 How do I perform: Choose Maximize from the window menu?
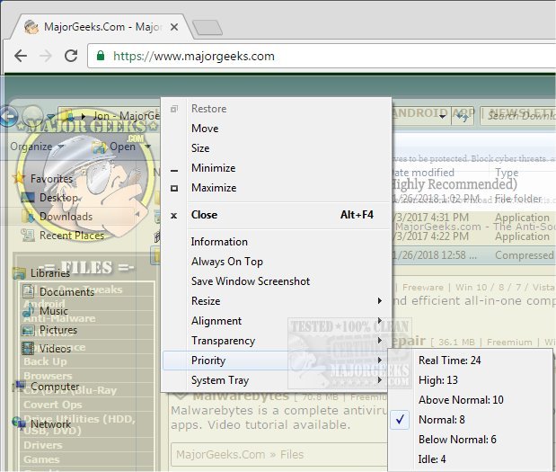[277, 188]
